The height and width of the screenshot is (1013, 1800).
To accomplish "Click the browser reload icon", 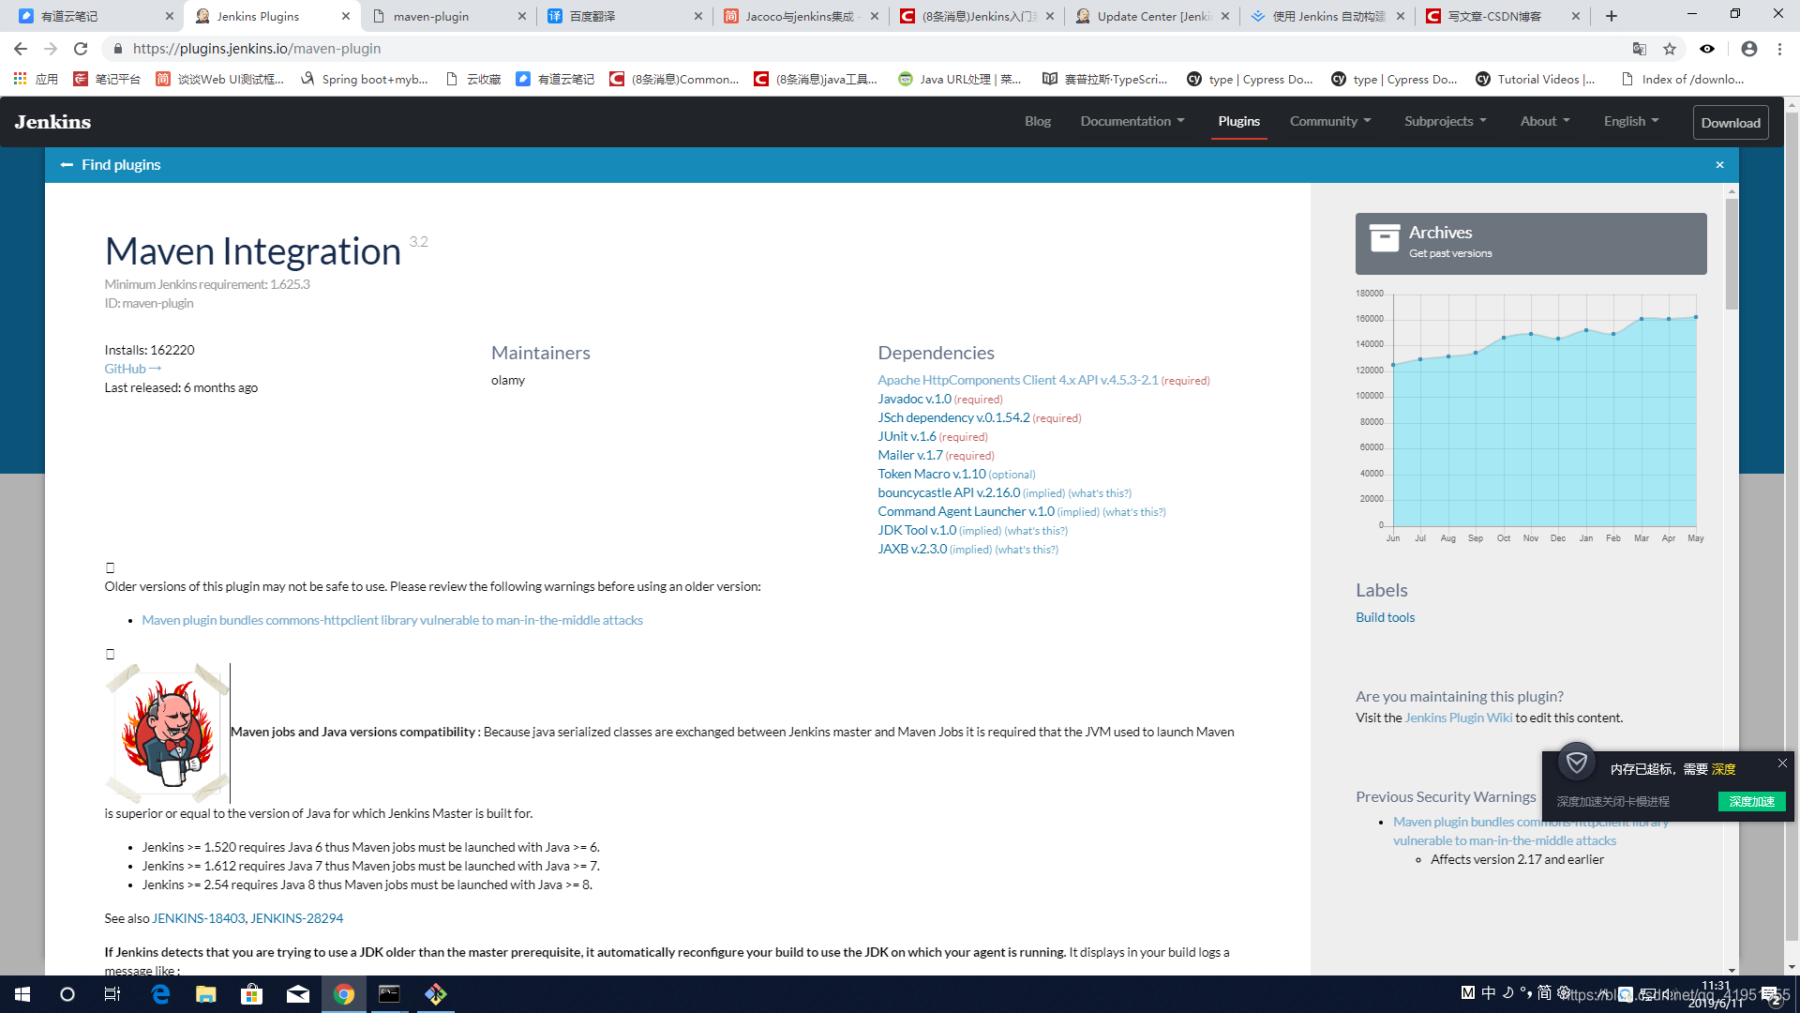I will pos(81,49).
